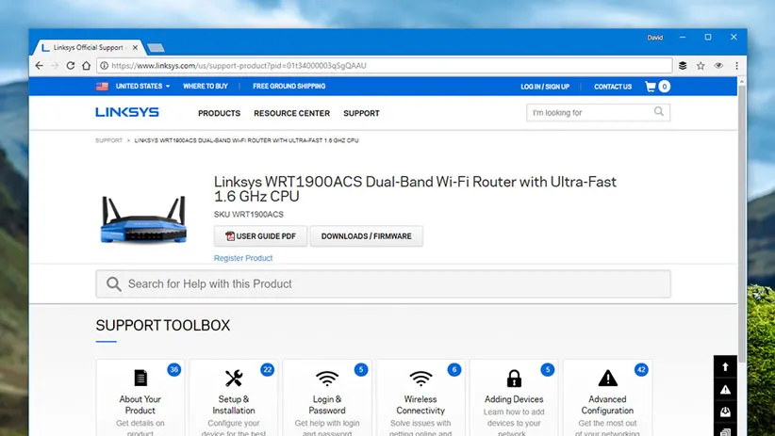The image size is (775, 436).
Task: Click the home button in browser toolbar
Action: [86, 66]
